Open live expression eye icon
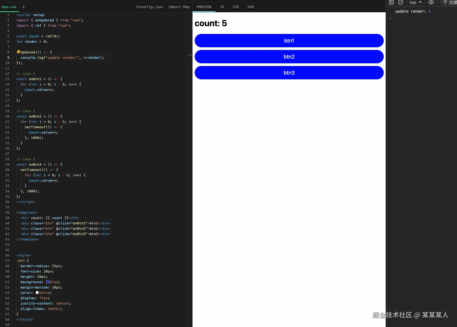The width and height of the screenshot is (457, 327). pos(431,2)
